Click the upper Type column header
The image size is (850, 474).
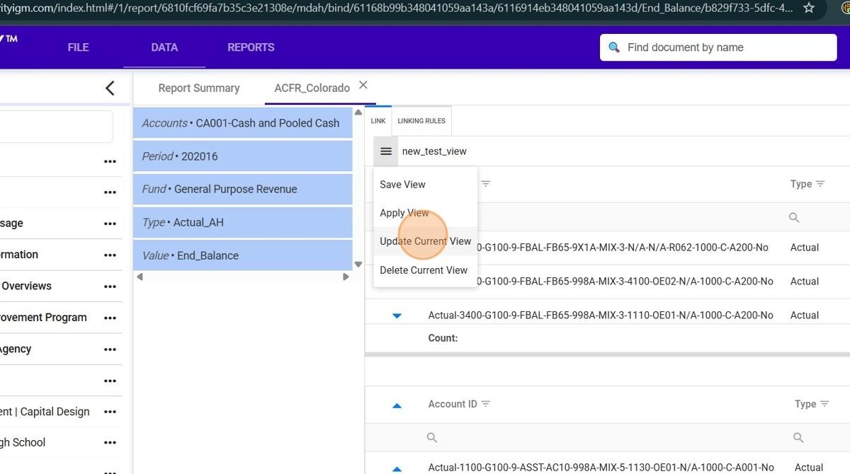click(x=801, y=184)
